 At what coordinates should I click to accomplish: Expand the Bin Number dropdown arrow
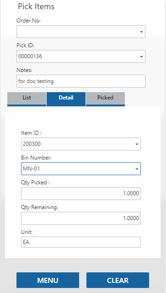(137, 169)
